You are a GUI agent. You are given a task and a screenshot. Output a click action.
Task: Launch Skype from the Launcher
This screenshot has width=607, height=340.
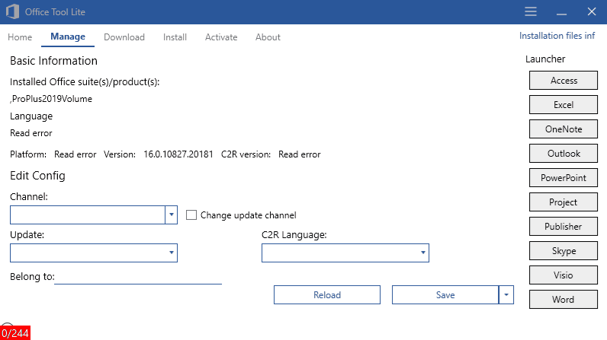pos(564,250)
